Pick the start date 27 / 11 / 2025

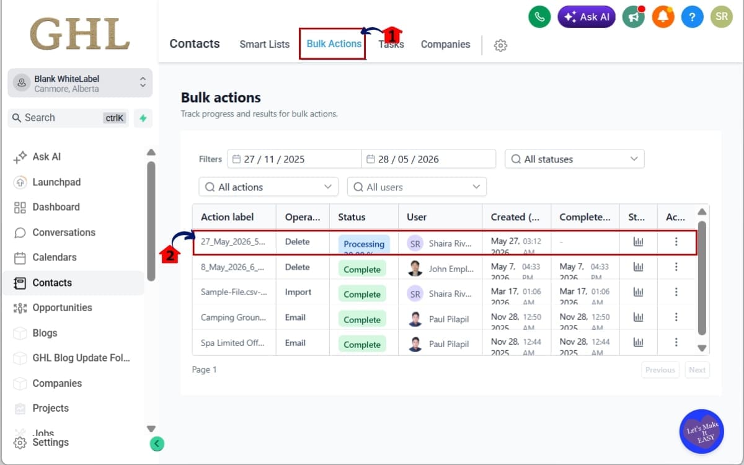click(294, 159)
